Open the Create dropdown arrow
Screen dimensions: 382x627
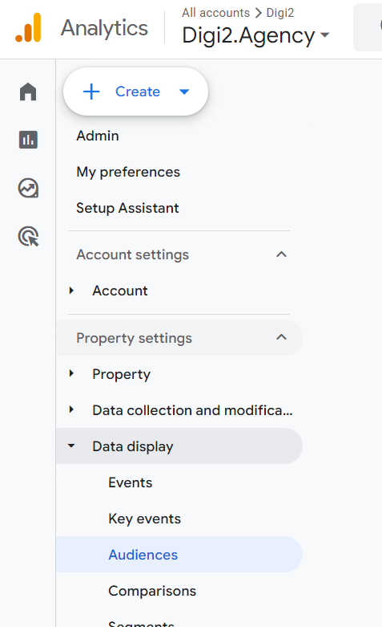pos(184,92)
